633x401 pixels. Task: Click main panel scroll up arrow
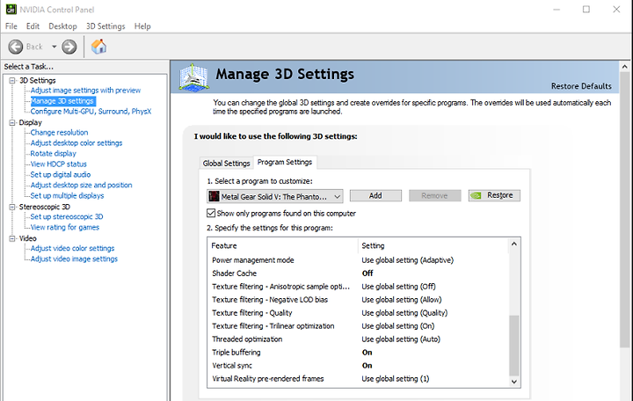tap(624, 67)
